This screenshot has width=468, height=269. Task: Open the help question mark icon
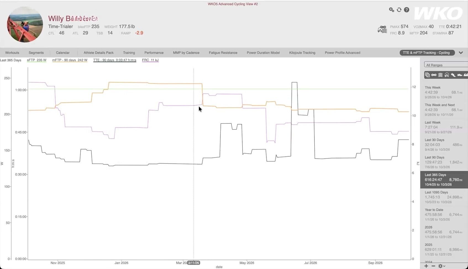coord(406,10)
